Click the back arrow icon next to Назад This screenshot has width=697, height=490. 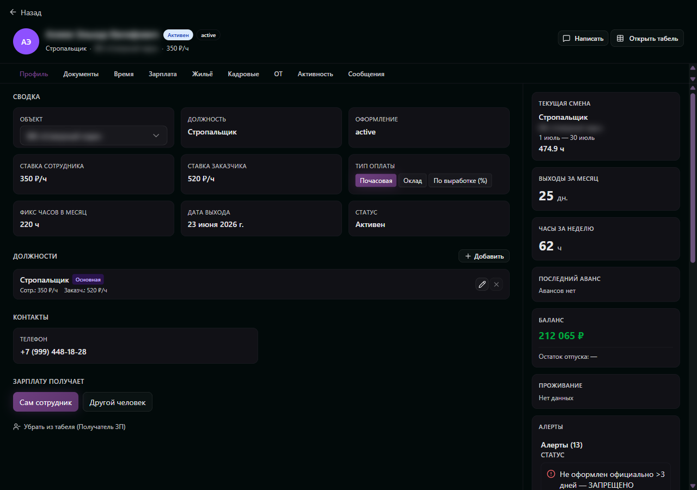tap(13, 12)
